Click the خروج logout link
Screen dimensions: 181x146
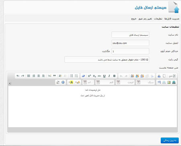[134, 19]
